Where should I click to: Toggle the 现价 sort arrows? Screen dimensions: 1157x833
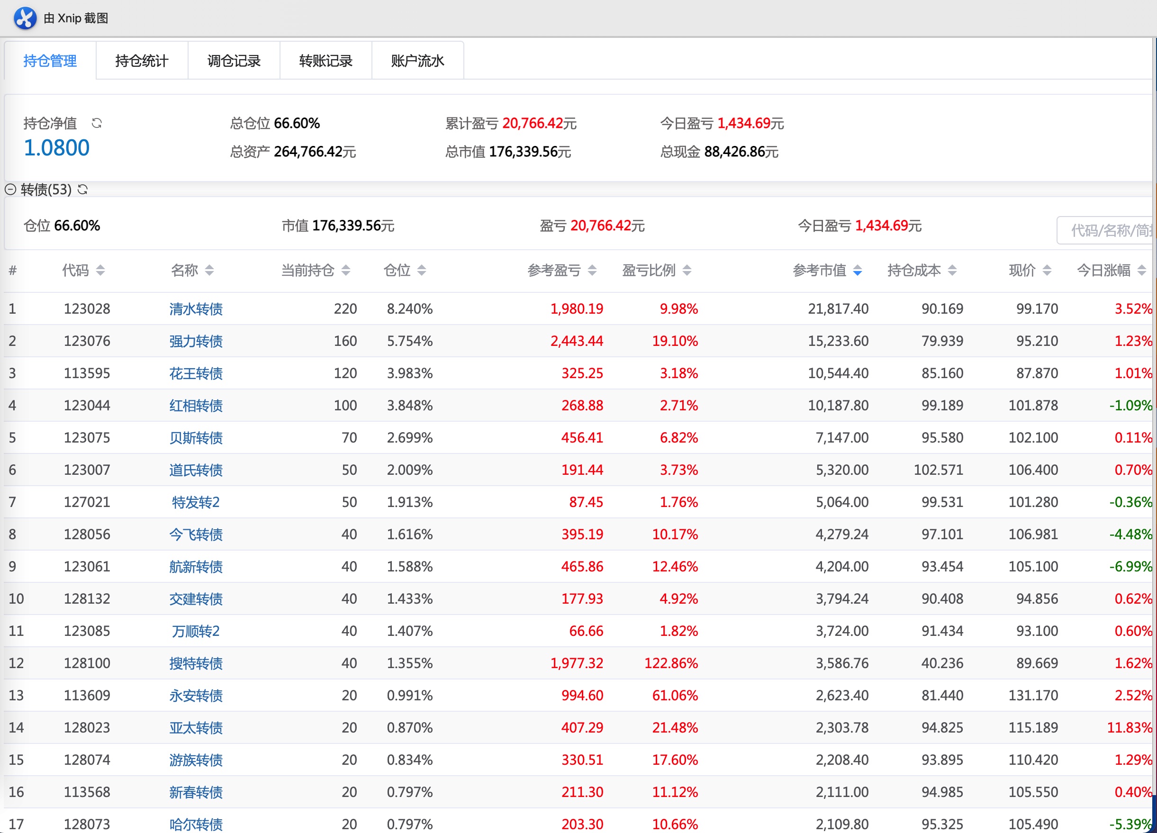pos(1047,271)
